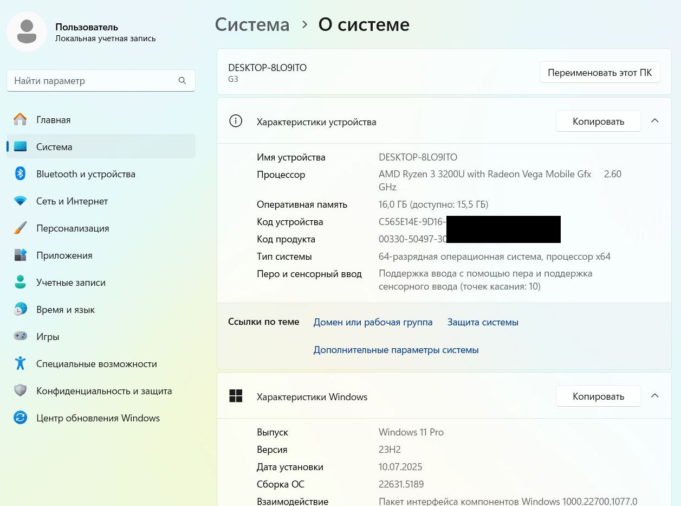The height and width of the screenshot is (506, 681).
Task: Open Специальные возможности settings
Action: tap(101, 363)
